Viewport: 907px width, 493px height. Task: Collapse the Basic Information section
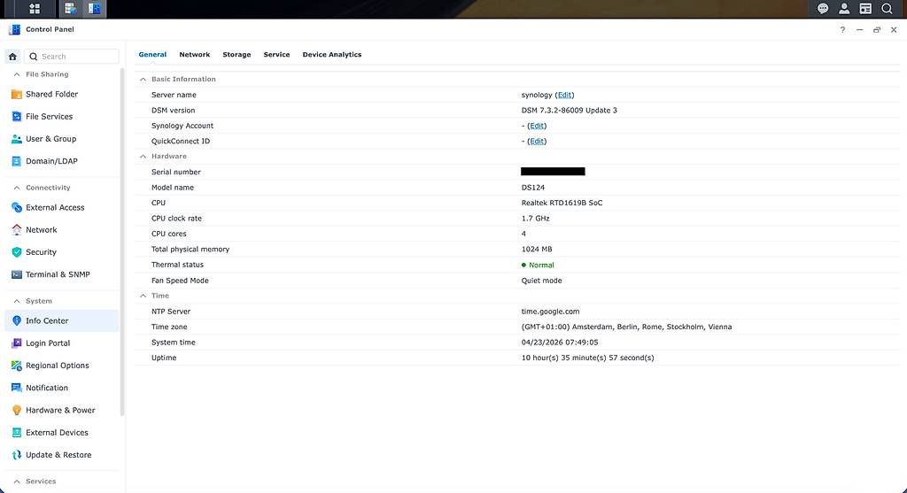(143, 79)
